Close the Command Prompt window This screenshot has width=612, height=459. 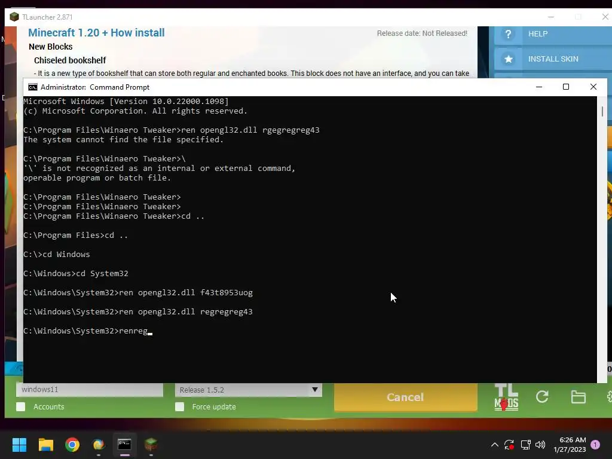(x=593, y=87)
